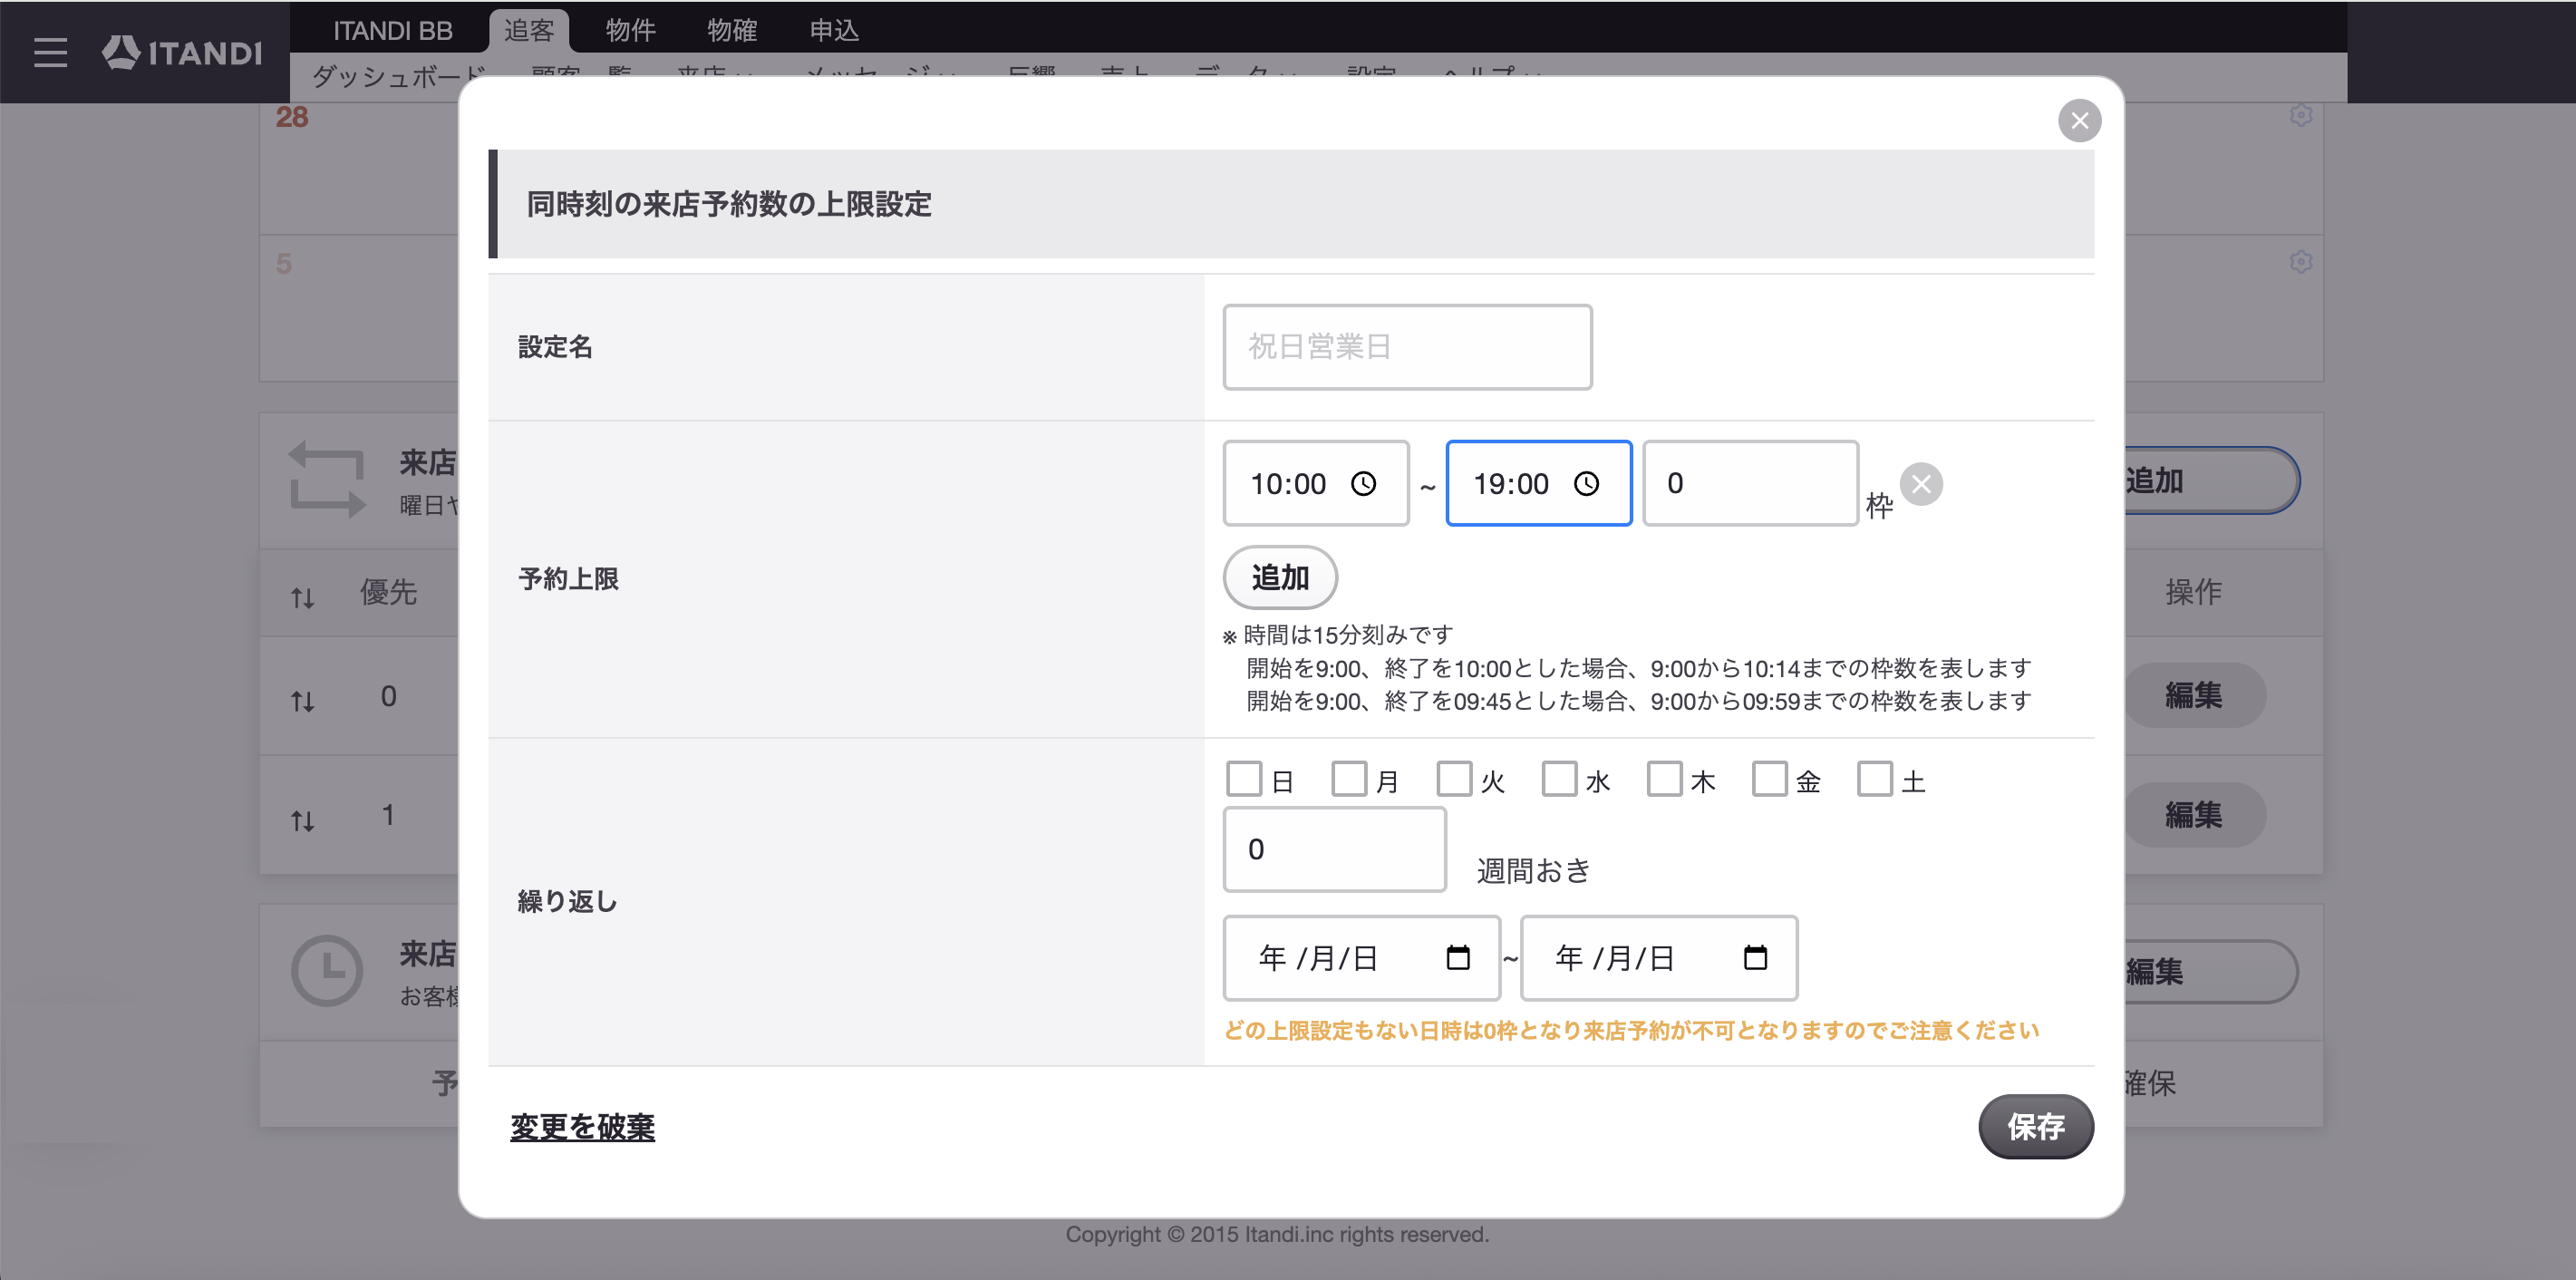
Task: Click the clock icon in the 10:00 start time field
Action: pos(1364,484)
